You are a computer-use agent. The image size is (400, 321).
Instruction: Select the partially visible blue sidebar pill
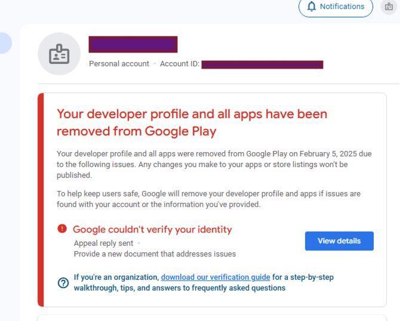click(5, 43)
